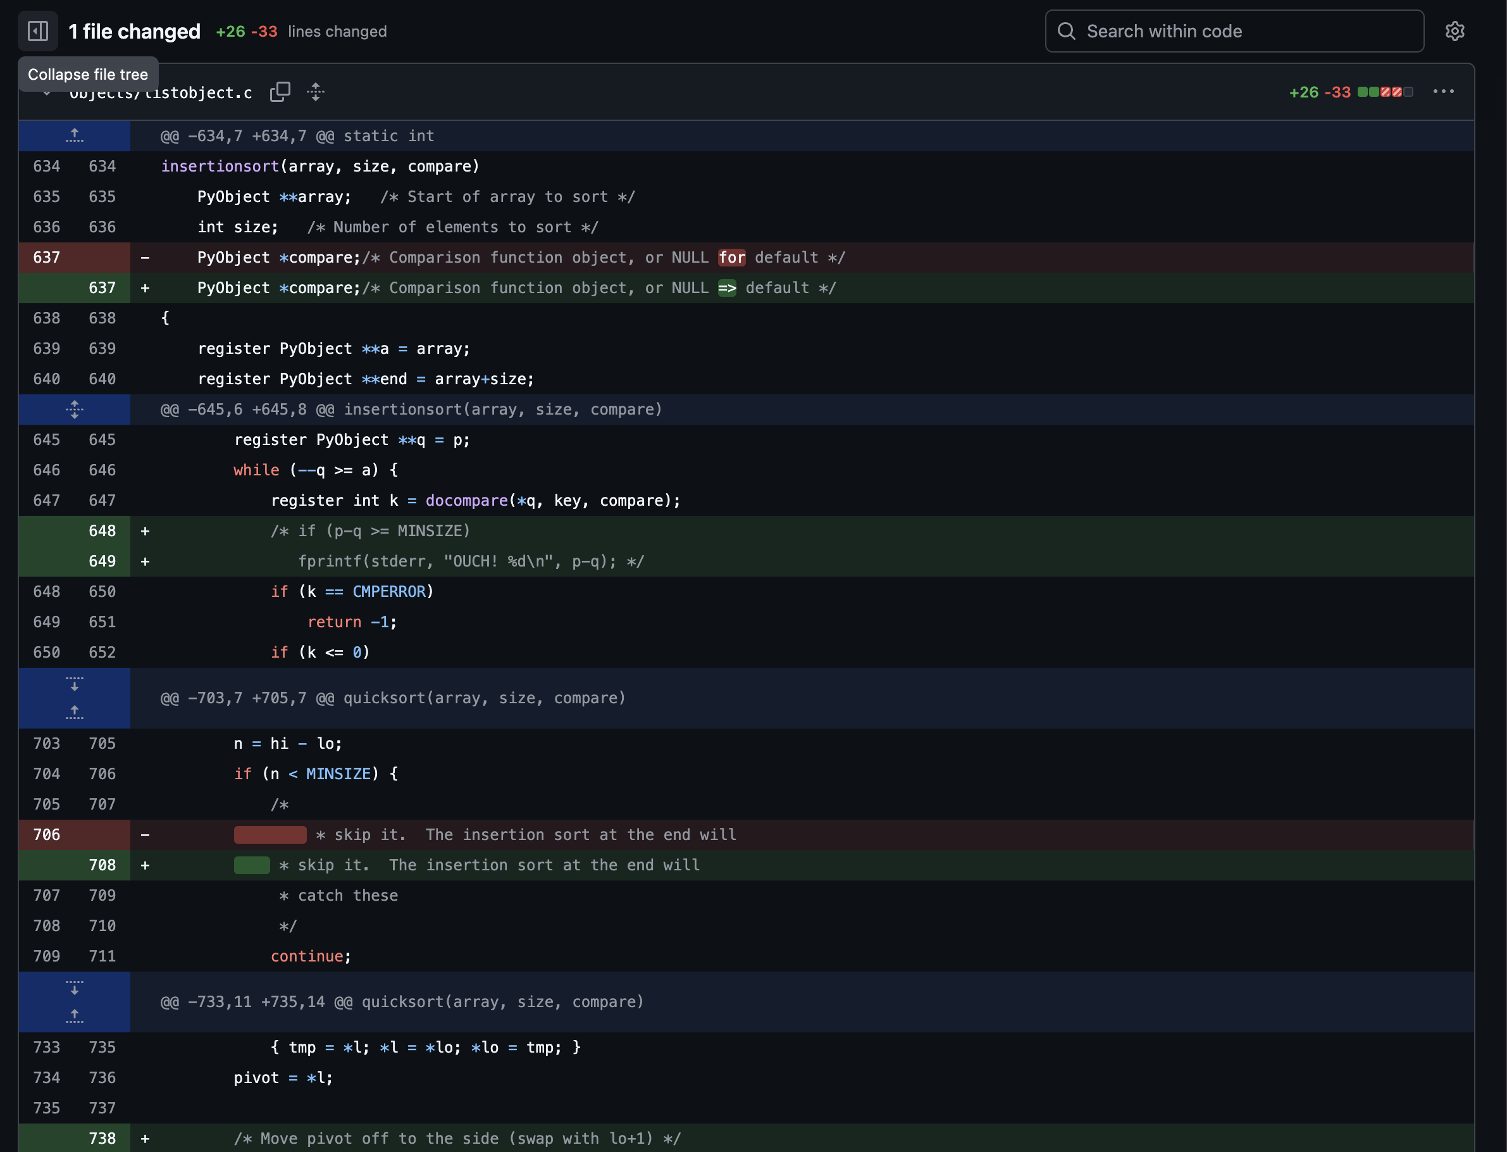This screenshot has width=1507, height=1152.
Task: Click the diffstat colored squares indicator
Action: coord(1385,92)
